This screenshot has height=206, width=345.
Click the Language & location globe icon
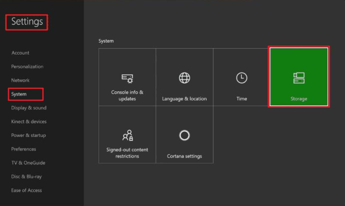tap(184, 78)
